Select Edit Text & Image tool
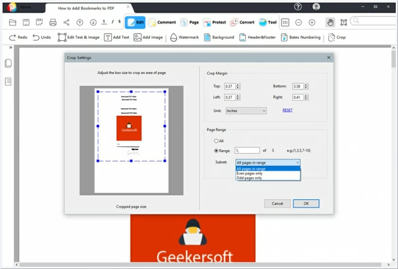 [x=79, y=37]
